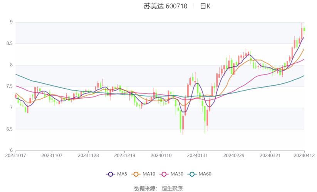Click the last green candlestick at far right
This screenshot has height=192, width=317.
pyautogui.click(x=304, y=29)
